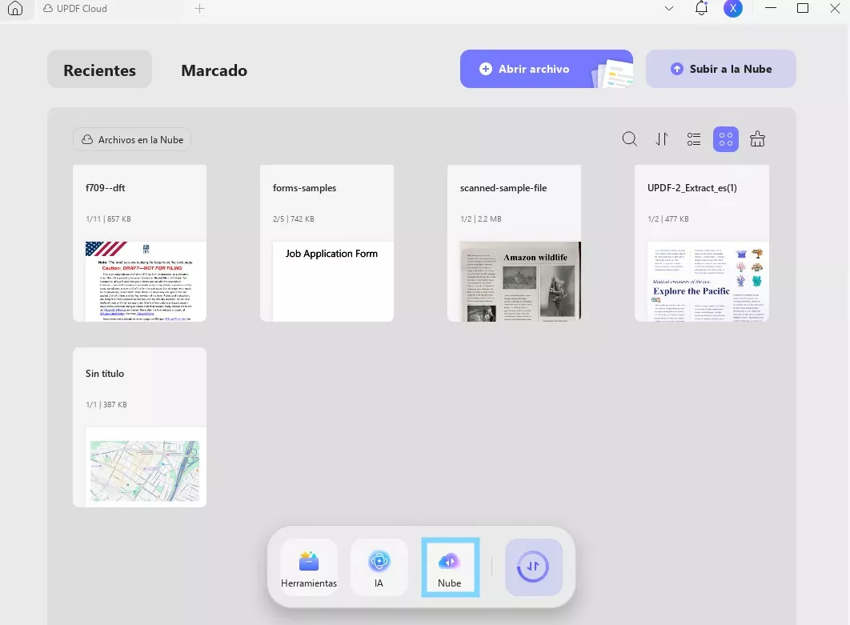The height and width of the screenshot is (625, 850).
Task: Open the f709--dft file card title
Action: 105,188
